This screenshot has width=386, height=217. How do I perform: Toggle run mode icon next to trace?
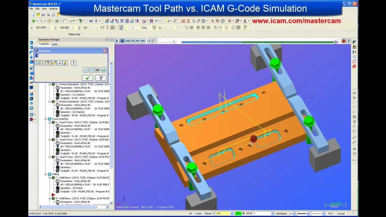(154, 41)
